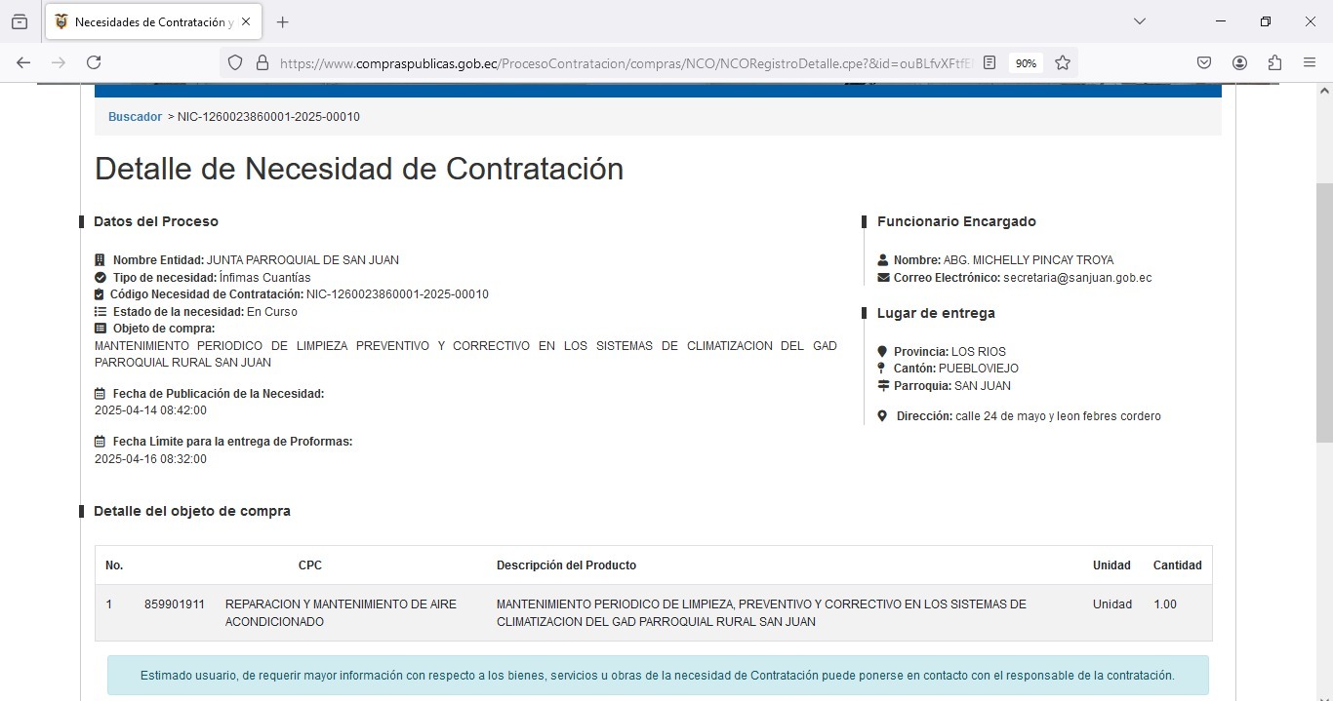The height and width of the screenshot is (701, 1333).
Task: Bookmark this page with star icon
Action: pyautogui.click(x=1063, y=62)
